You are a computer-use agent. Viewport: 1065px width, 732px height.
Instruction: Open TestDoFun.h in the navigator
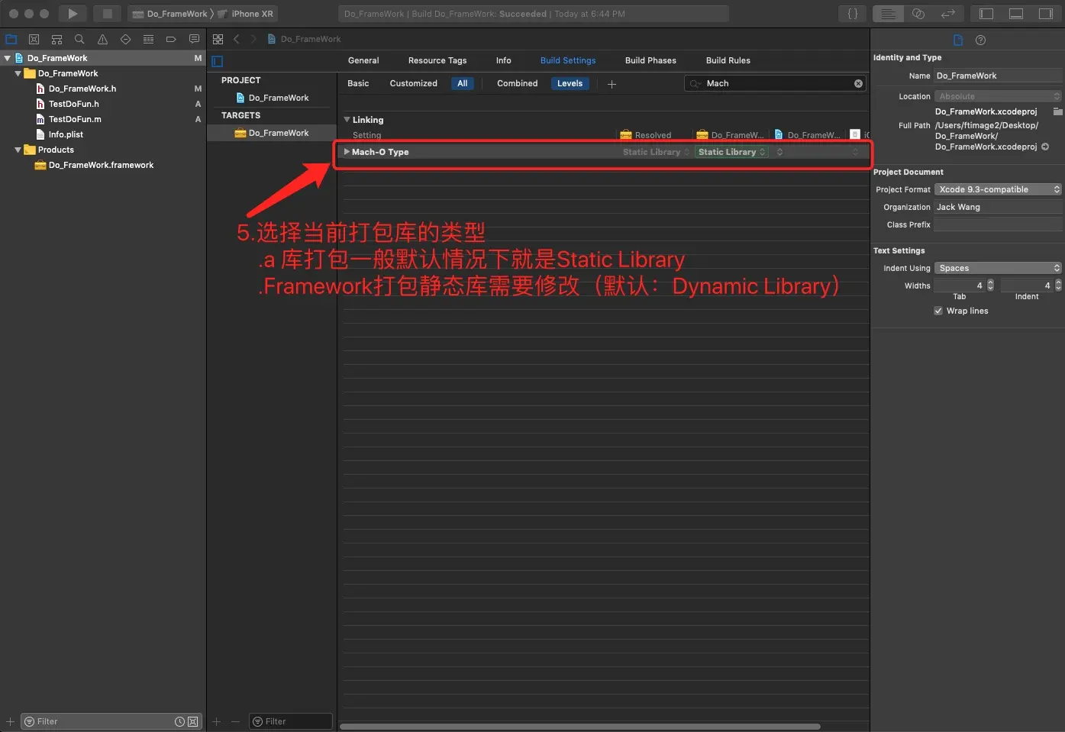[74, 104]
